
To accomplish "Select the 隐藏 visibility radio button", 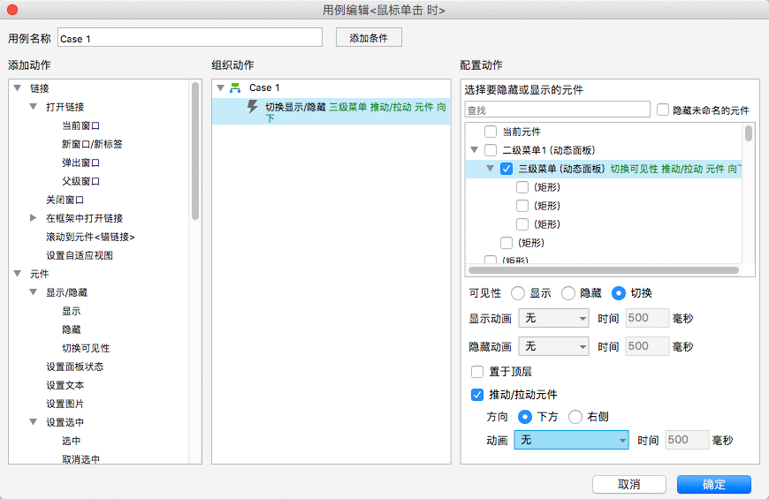I will pyautogui.click(x=568, y=293).
